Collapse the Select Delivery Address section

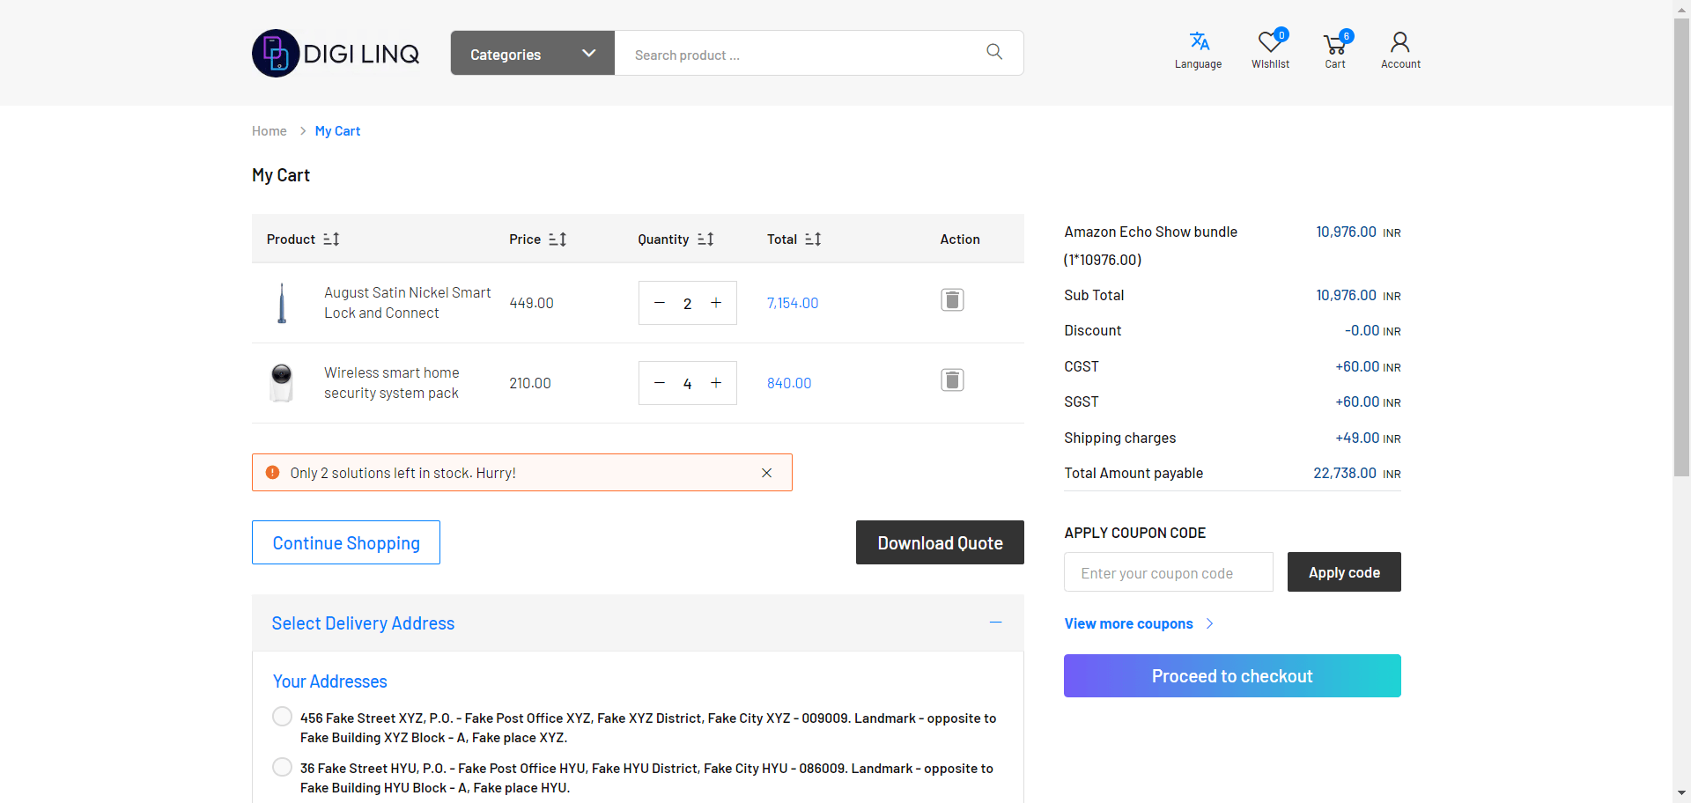(995, 623)
